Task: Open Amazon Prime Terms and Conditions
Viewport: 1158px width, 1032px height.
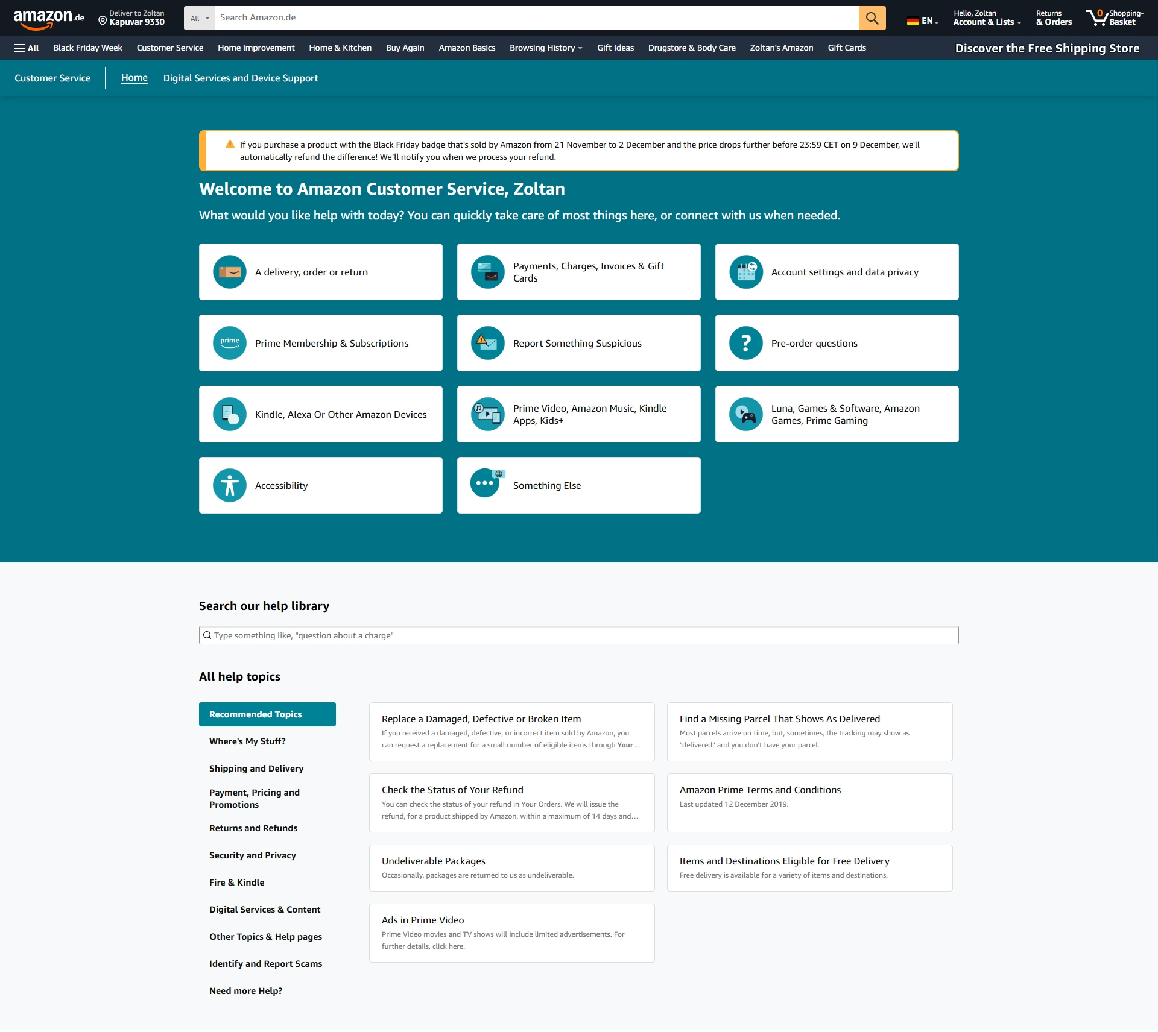Action: coord(810,803)
